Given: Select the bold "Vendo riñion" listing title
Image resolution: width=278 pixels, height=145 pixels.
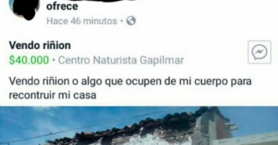Looking at the screenshot, I should click(x=40, y=45).
